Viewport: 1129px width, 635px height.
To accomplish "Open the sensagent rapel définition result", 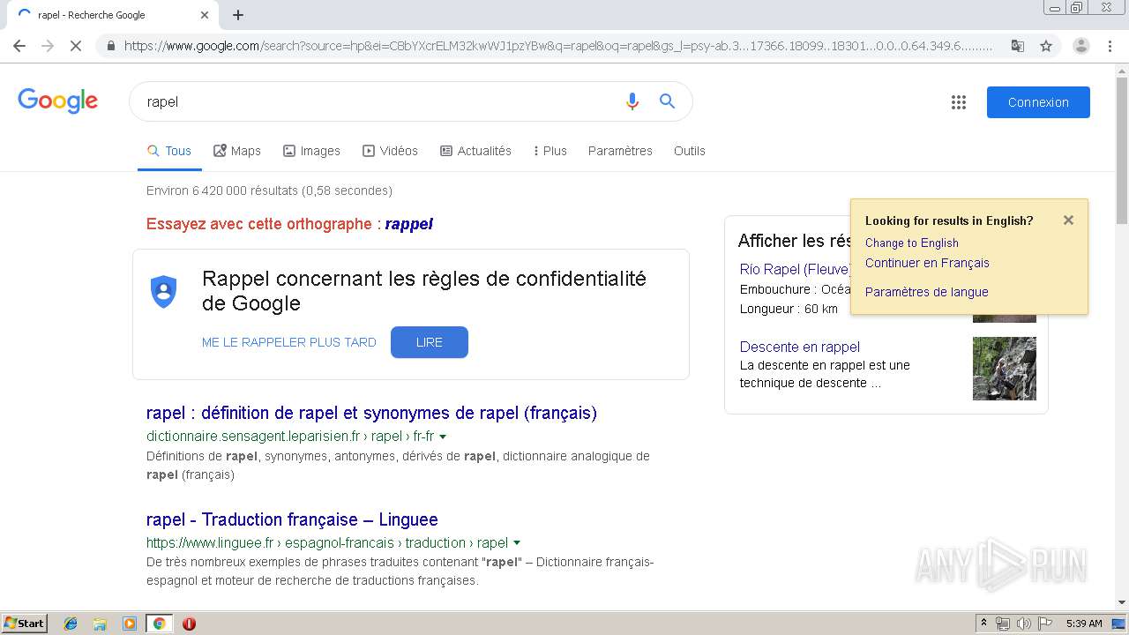I will pyautogui.click(x=371, y=413).
